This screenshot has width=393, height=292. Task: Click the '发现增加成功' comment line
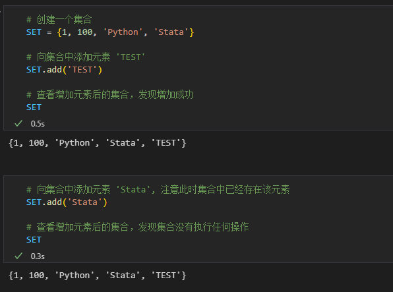point(109,95)
